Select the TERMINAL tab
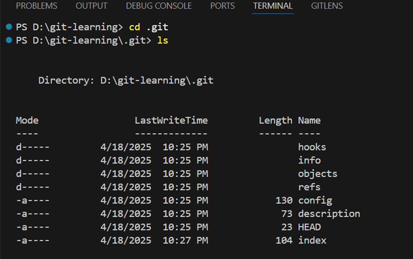Screen dimensions: 413x259 click(x=273, y=6)
